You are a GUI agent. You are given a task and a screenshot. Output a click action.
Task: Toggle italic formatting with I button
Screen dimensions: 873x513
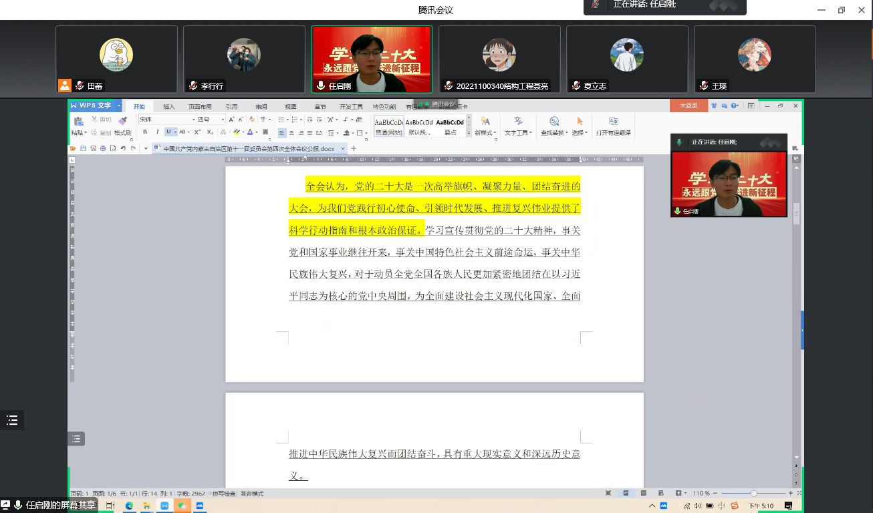pyautogui.click(x=157, y=132)
